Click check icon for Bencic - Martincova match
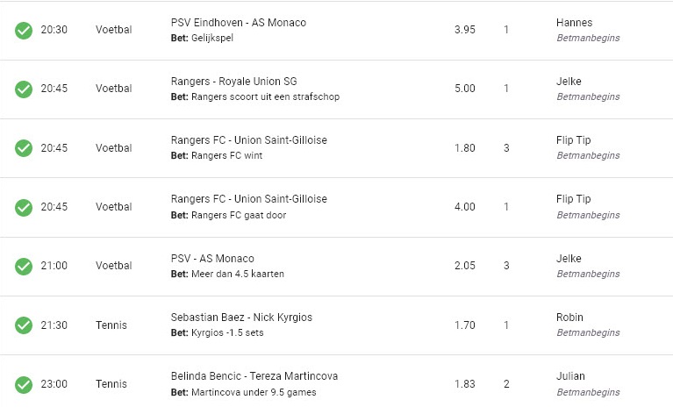 24,384
